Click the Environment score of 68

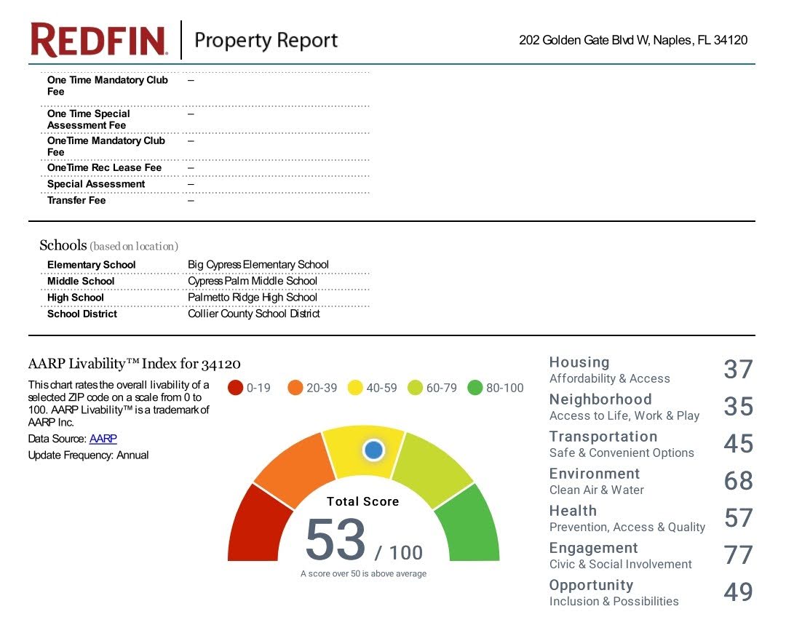[x=738, y=481]
